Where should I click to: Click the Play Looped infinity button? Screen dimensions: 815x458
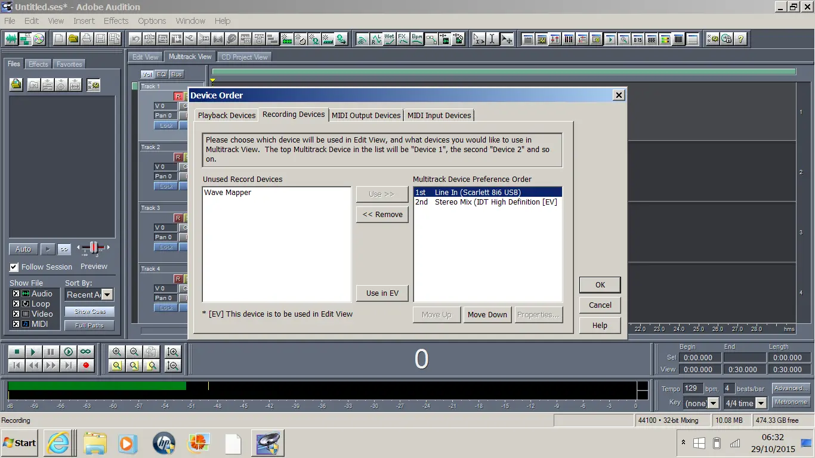pyautogui.click(x=86, y=352)
